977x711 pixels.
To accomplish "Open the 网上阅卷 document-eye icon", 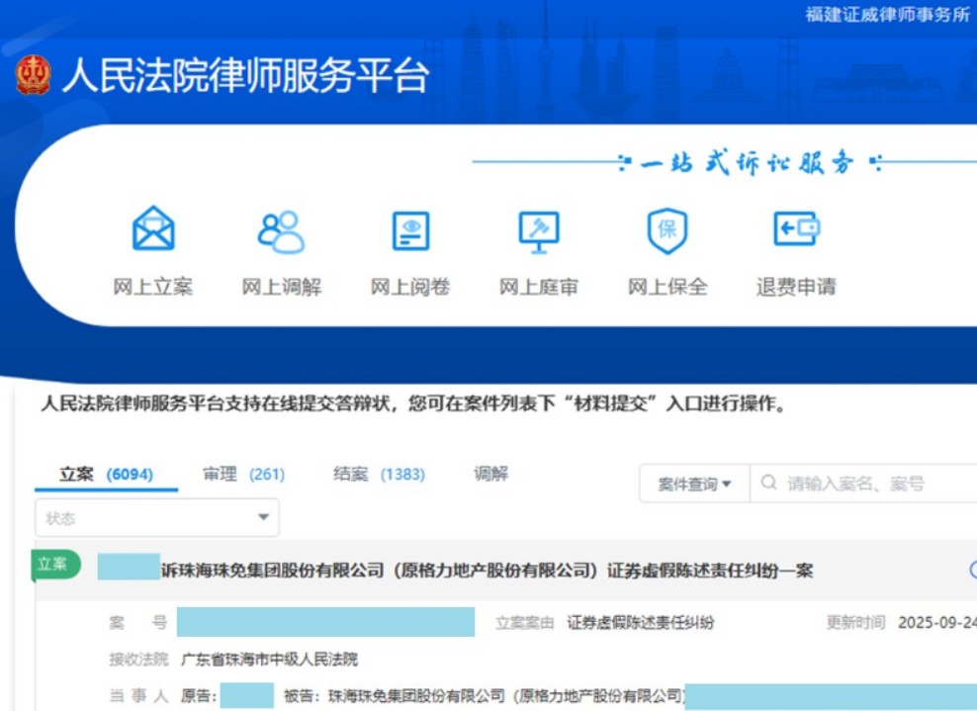I will click(410, 230).
